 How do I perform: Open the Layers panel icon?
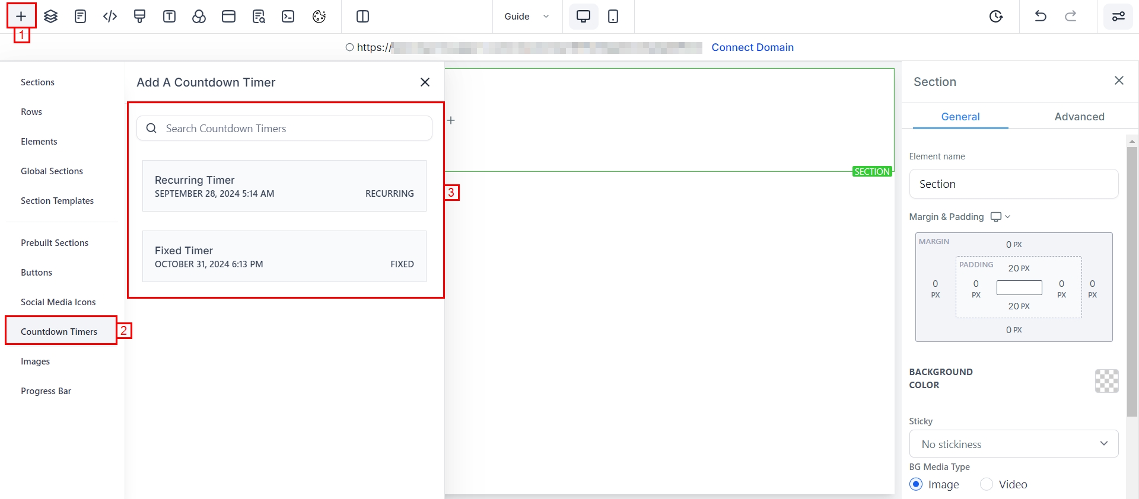pyautogui.click(x=51, y=17)
